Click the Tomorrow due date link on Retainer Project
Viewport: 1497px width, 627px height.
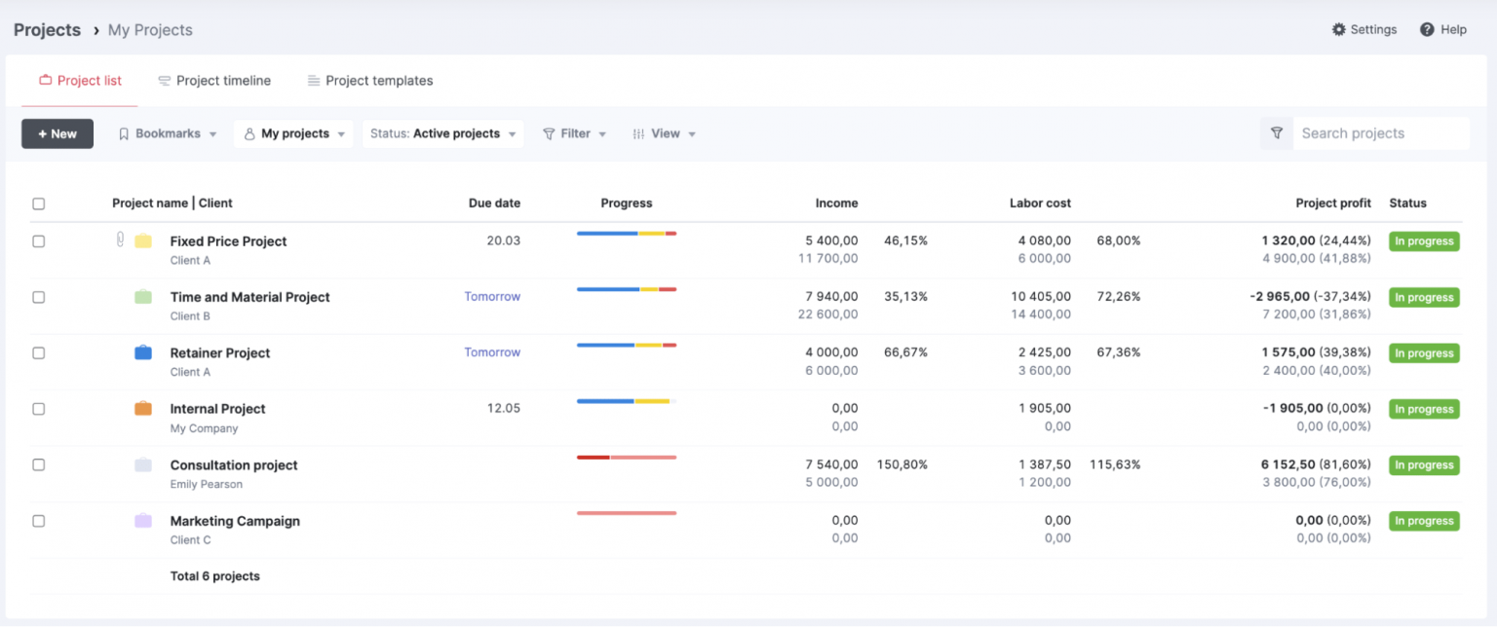(x=492, y=351)
